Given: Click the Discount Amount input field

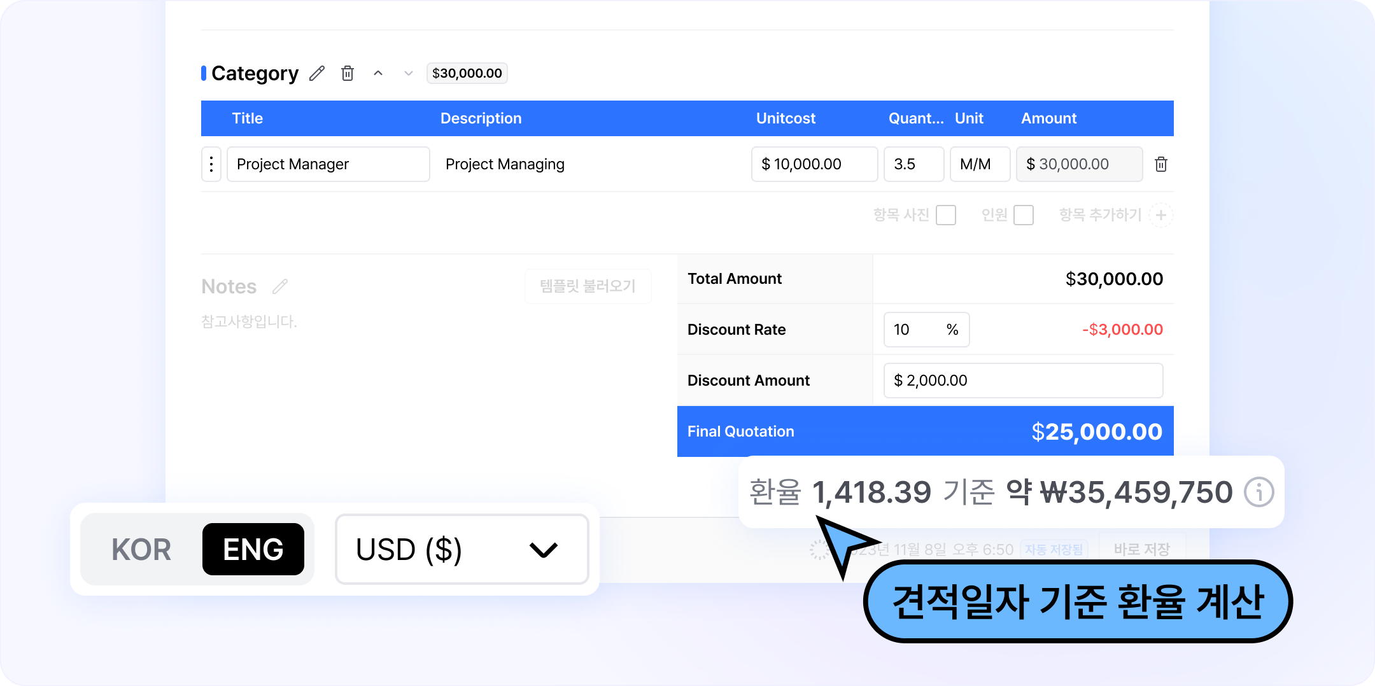Looking at the screenshot, I should coord(1023,381).
